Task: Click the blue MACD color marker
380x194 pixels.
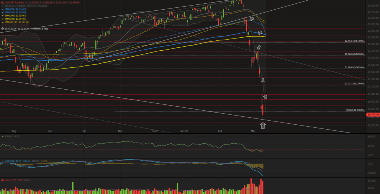Action: pos(2,161)
